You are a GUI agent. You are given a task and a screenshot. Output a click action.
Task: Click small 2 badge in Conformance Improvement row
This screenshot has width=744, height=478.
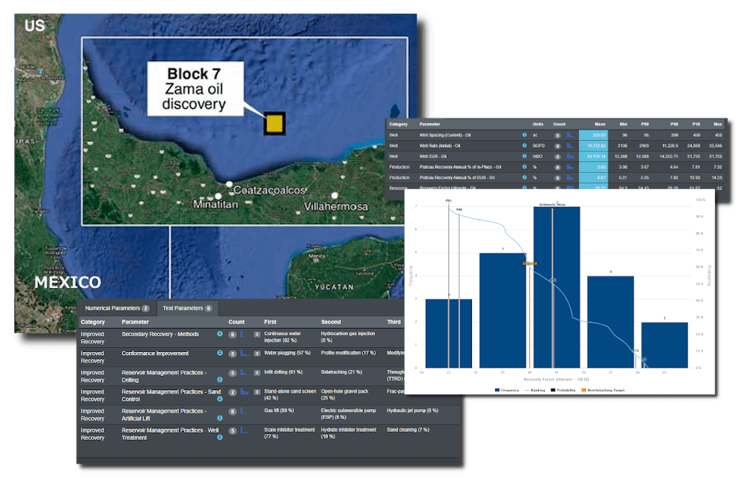pos(257,354)
